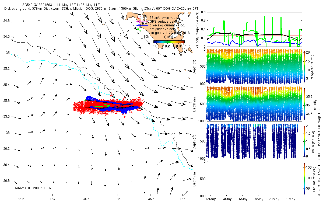Click the temperature depth-section plot

click(254, 67)
